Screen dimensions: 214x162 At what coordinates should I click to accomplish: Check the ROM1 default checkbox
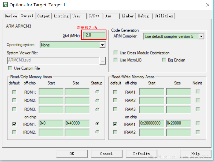pyautogui.click(x=14, y=92)
